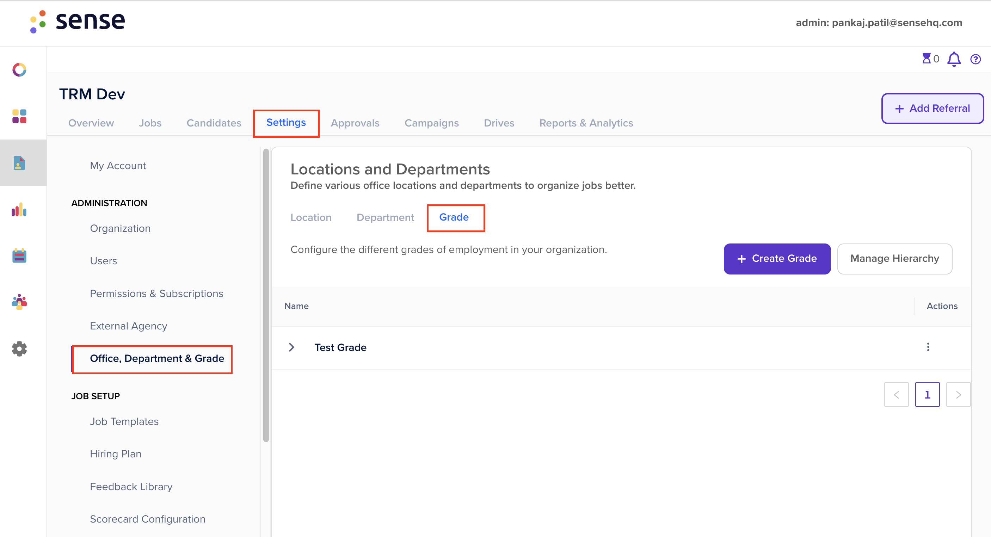
Task: Expand the Test Grade row
Action: (291, 347)
